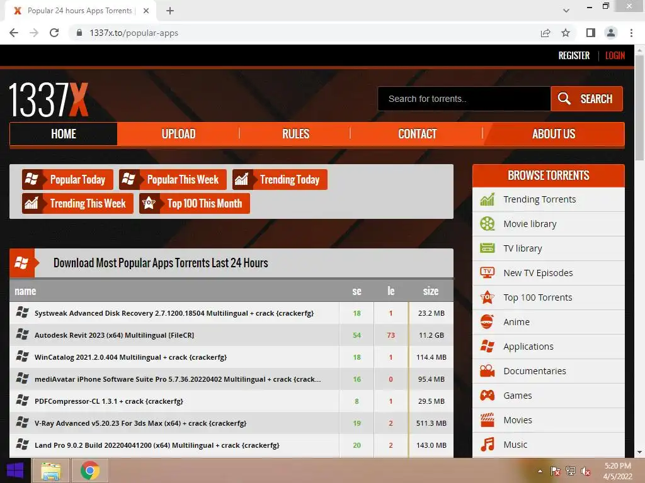This screenshot has height=483, width=645.
Task: Open the ABOUT US nav item
Action: [554, 134]
